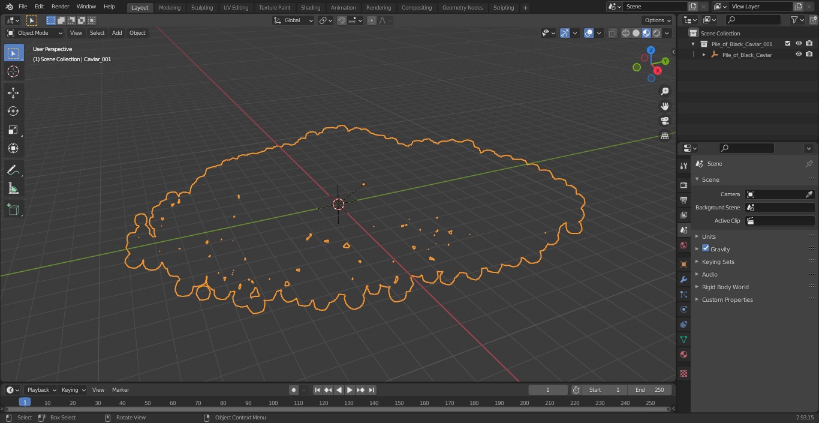The width and height of the screenshot is (819, 423).
Task: Switch perspective/orthographic grid icon
Action: 665,136
